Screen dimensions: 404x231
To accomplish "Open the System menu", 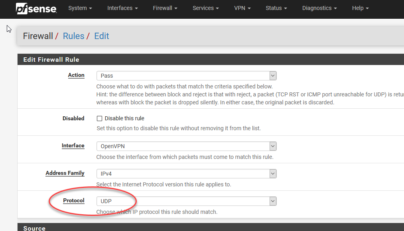I will [80, 8].
